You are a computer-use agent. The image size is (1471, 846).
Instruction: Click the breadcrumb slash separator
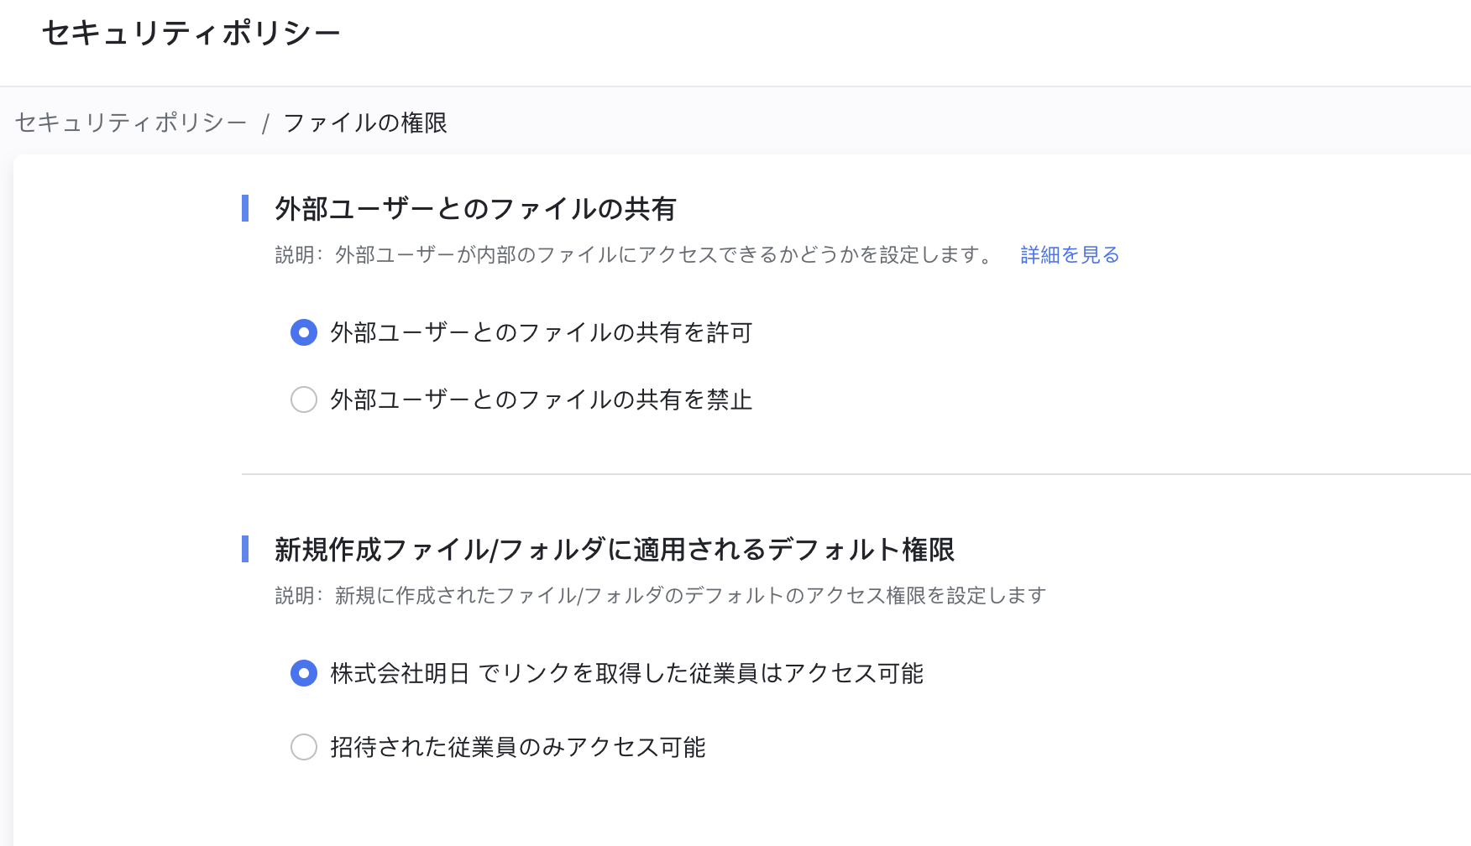(265, 124)
